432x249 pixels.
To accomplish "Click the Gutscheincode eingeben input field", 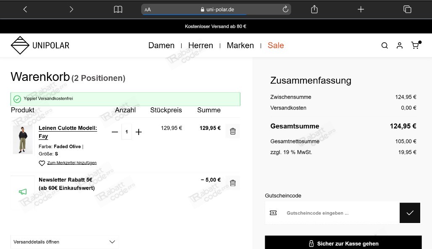I will [332, 213].
